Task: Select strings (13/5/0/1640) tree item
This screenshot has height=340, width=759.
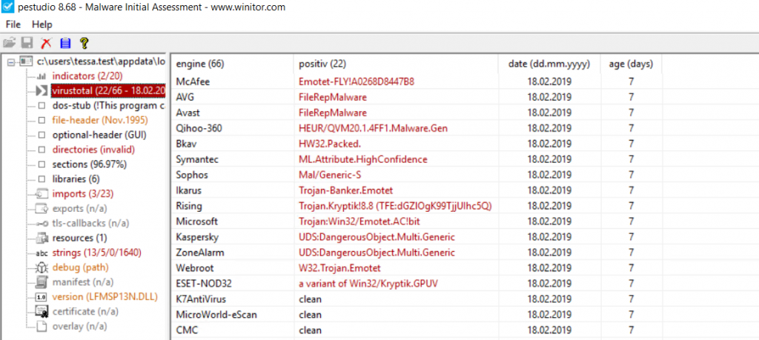Action: (x=96, y=253)
